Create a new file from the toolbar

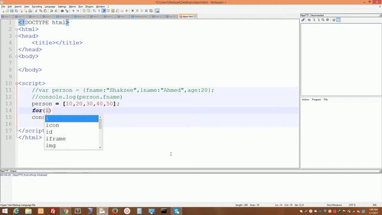[4, 11]
